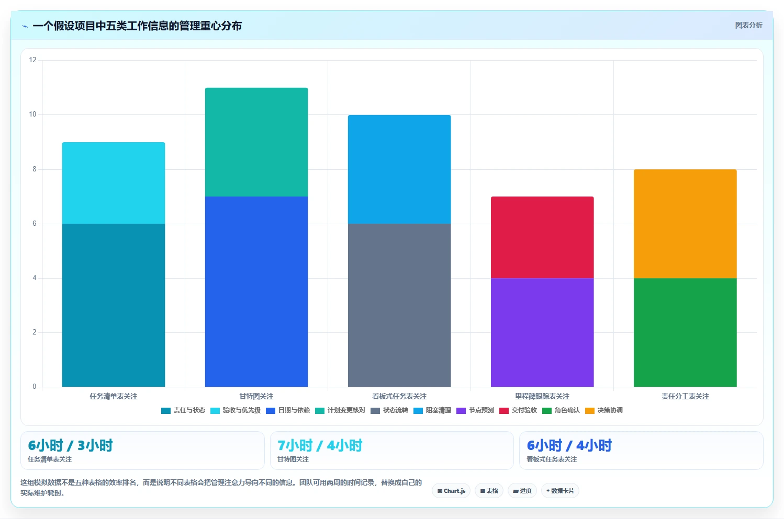
Task: Click the 图表分析 label in header
Action: pos(748,25)
